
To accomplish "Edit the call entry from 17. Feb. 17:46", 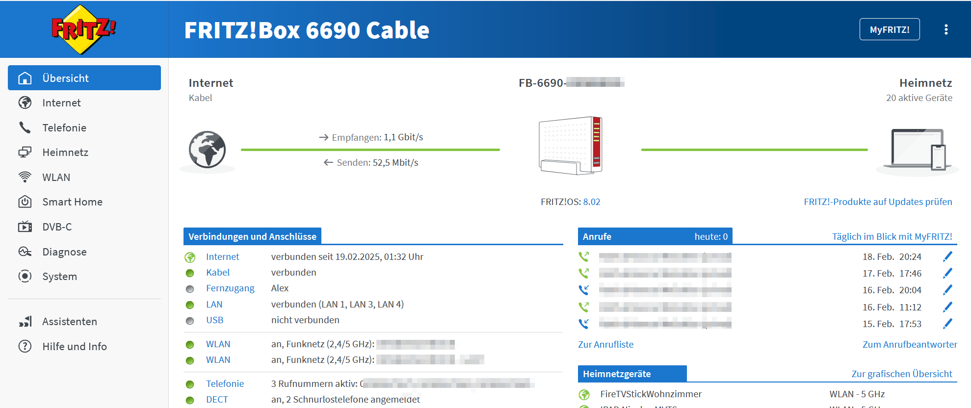I will [947, 273].
